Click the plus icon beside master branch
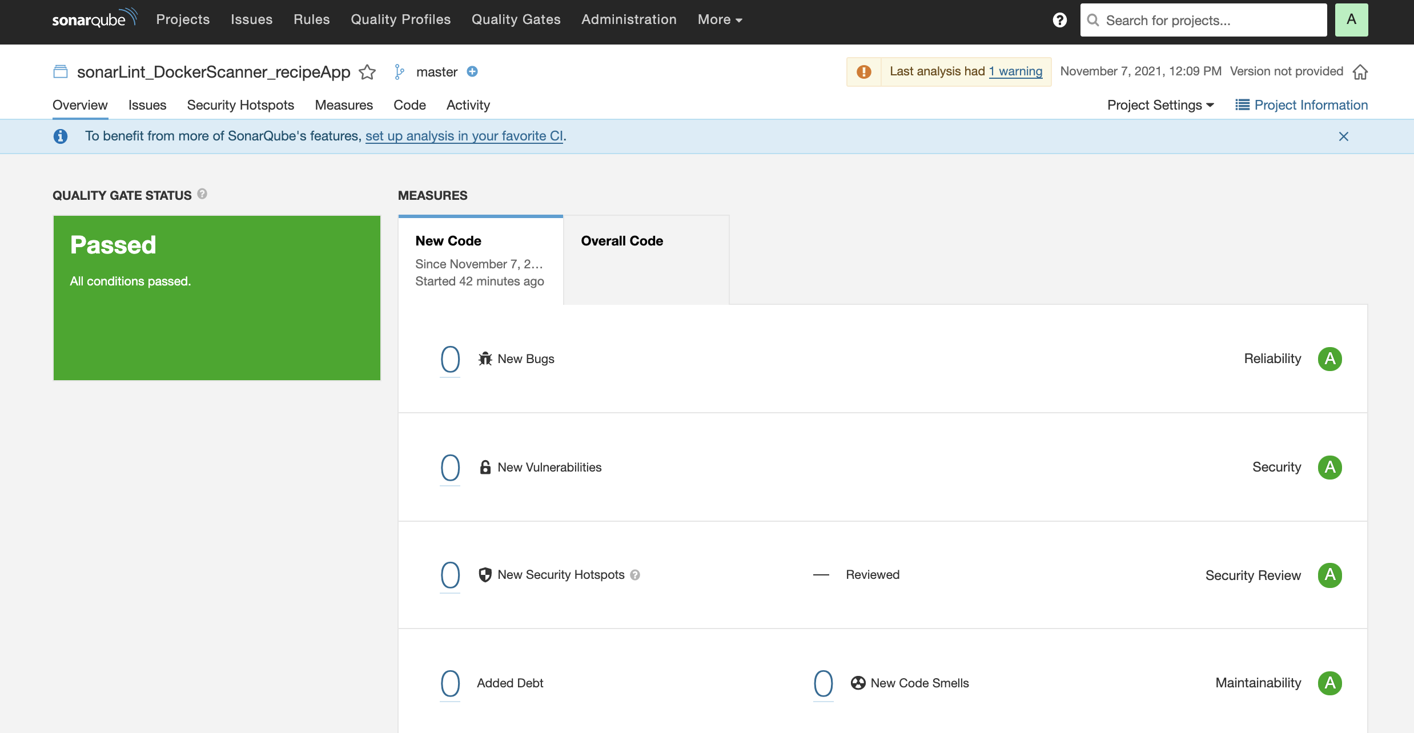1414x733 pixels. coord(472,71)
